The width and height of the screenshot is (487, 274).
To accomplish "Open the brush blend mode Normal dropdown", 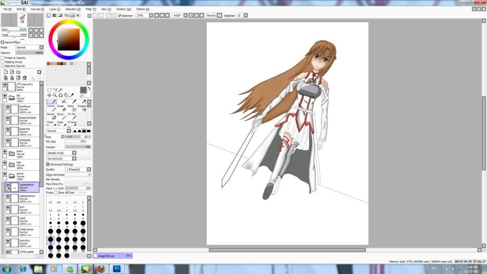I will pyautogui.click(x=58, y=131).
